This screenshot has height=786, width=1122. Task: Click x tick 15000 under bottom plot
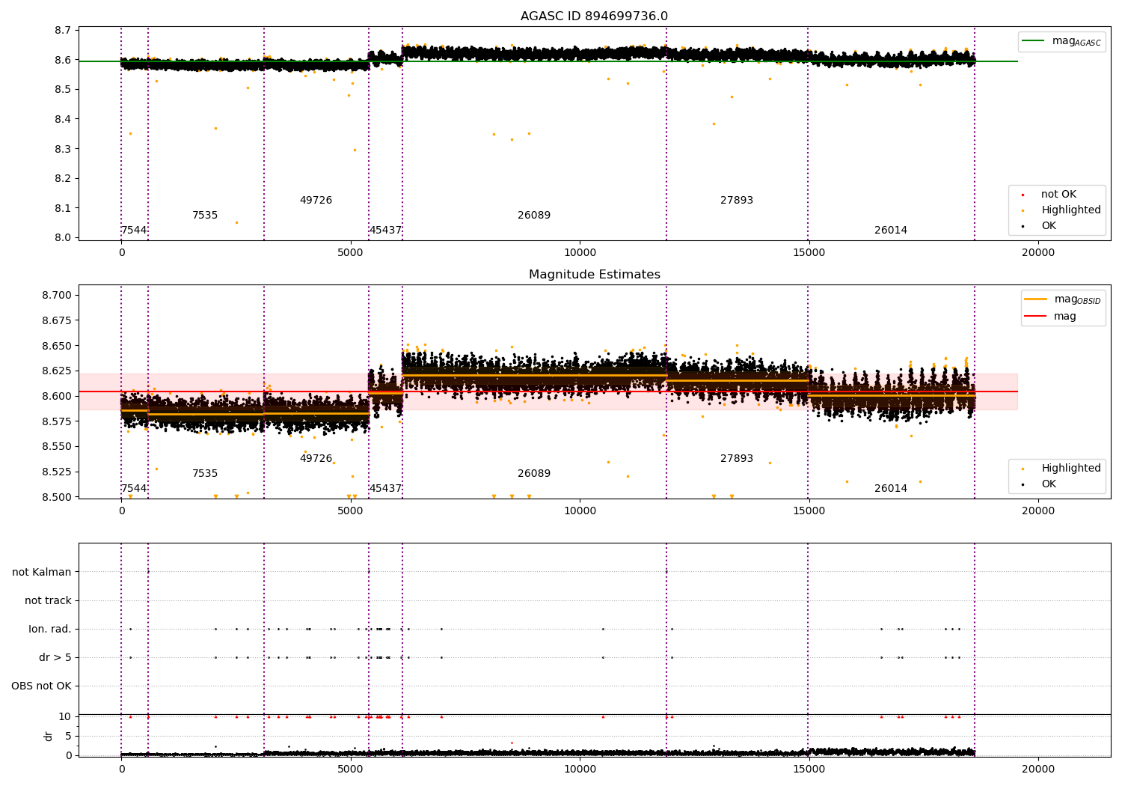click(809, 769)
